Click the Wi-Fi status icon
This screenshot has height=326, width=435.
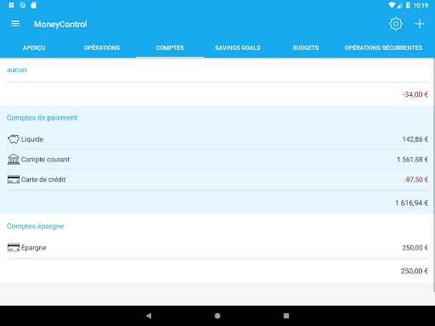tap(392, 5)
